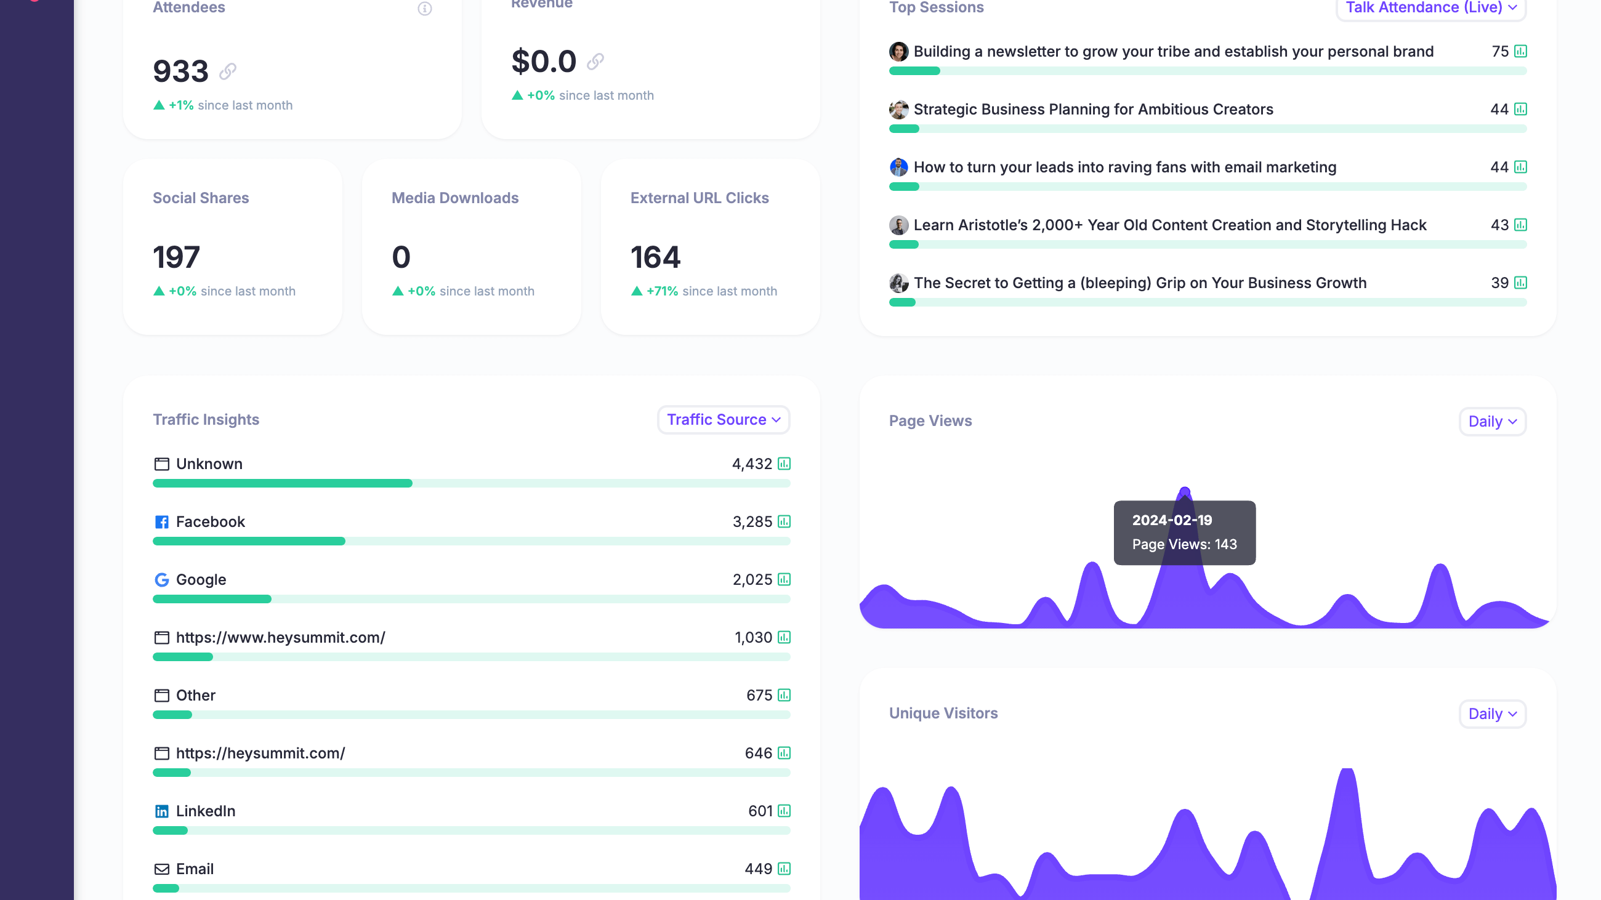Image resolution: width=1601 pixels, height=900 pixels.
Task: Click the Email envelope icon in Traffic Insights
Action: point(161,869)
